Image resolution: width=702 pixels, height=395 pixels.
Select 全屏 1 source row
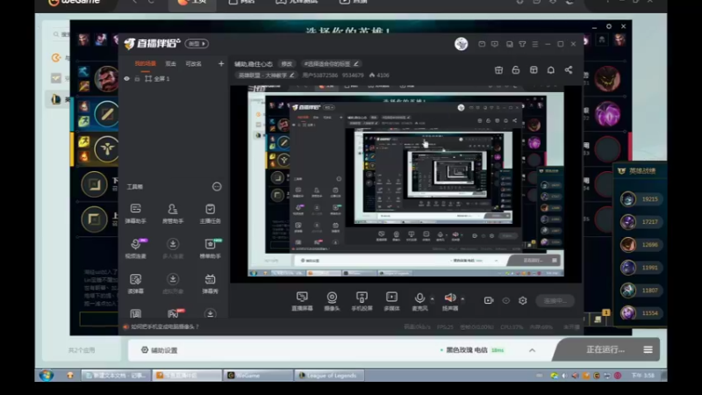174,79
